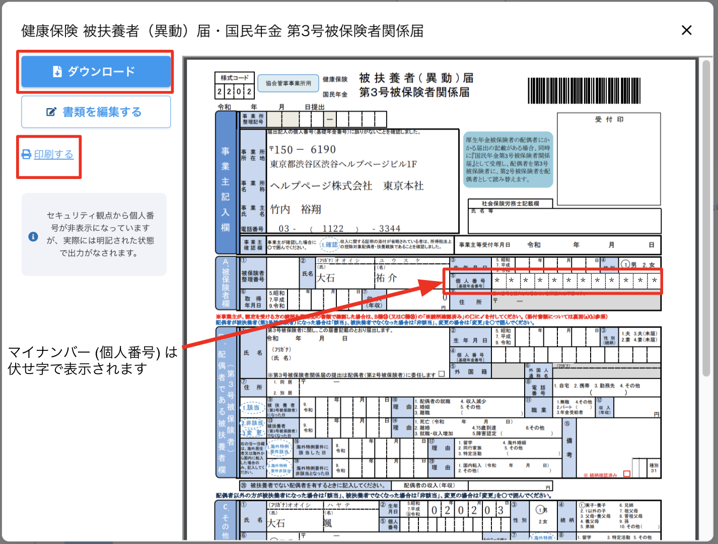Click the postal code 〒150 − 6190
This screenshot has height=544, width=718.
pyautogui.click(x=303, y=149)
